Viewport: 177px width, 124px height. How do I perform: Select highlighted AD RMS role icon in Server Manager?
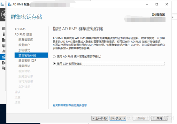point(4,57)
